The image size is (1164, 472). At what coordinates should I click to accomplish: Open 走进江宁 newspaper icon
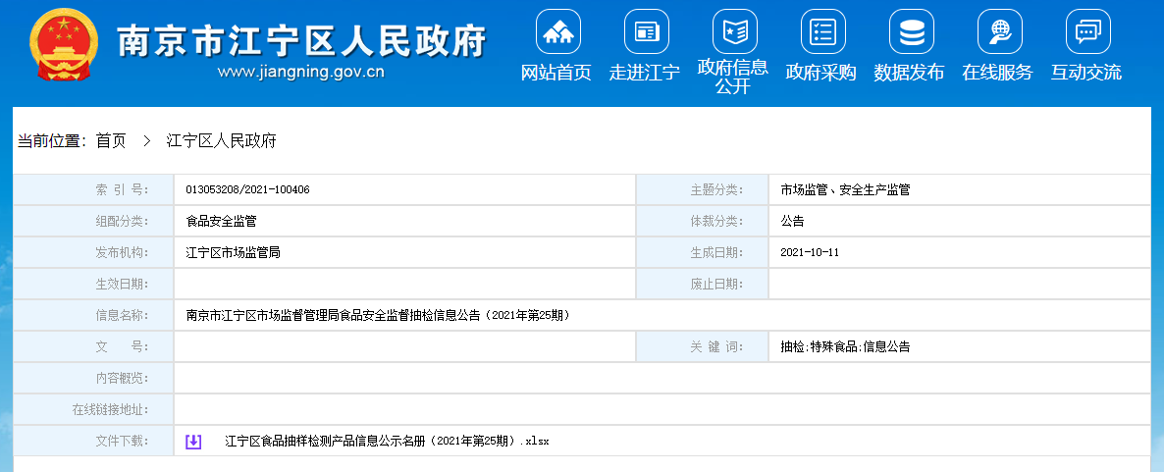pos(647,31)
